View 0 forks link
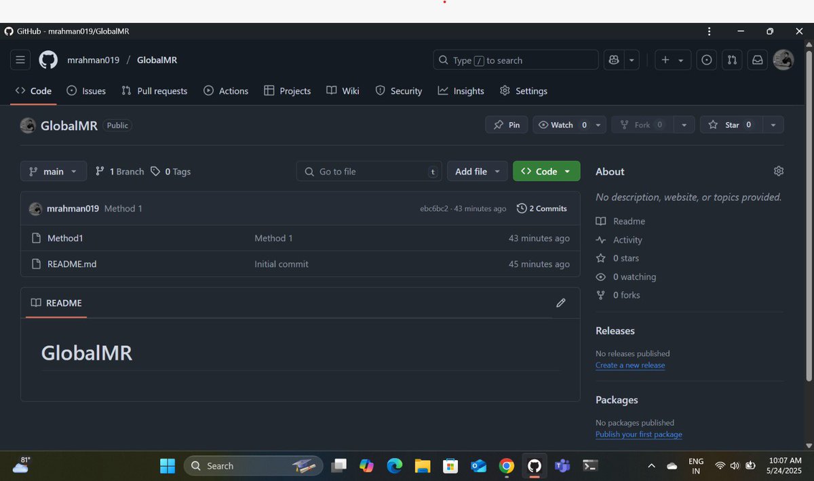The height and width of the screenshot is (481, 814). point(618,295)
